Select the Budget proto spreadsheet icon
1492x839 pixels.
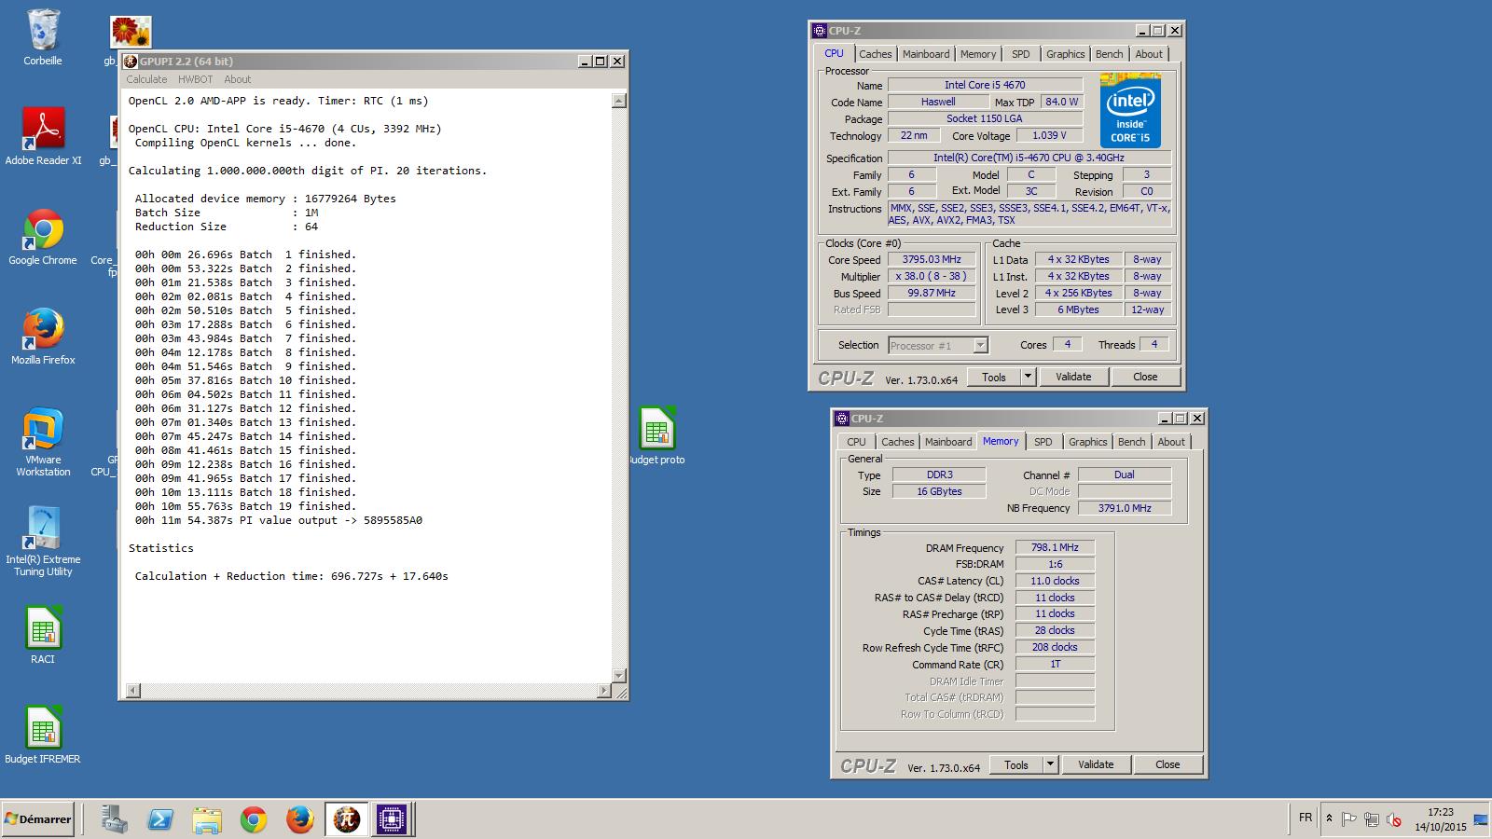click(x=656, y=435)
